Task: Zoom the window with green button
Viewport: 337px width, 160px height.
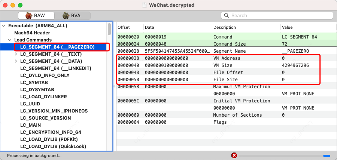Action: pyautogui.click(x=20, y=5)
